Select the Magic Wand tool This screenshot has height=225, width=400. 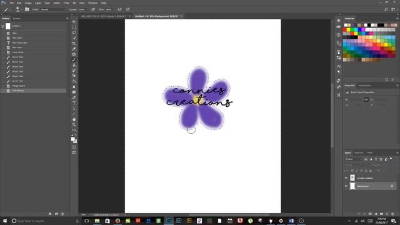click(x=74, y=38)
